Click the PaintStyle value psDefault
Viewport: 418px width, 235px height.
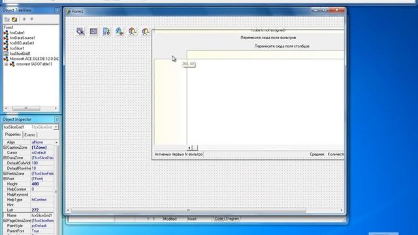point(42,226)
